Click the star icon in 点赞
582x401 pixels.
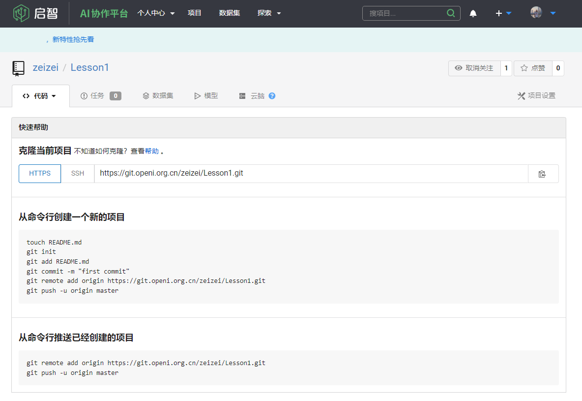524,68
